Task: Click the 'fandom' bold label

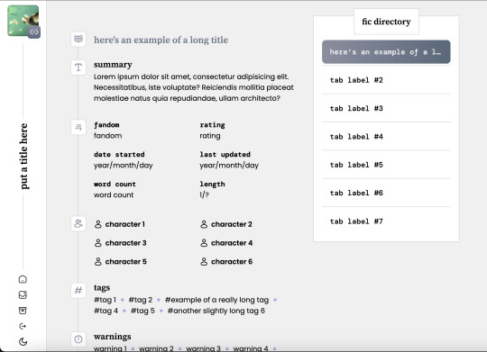Action: point(106,124)
